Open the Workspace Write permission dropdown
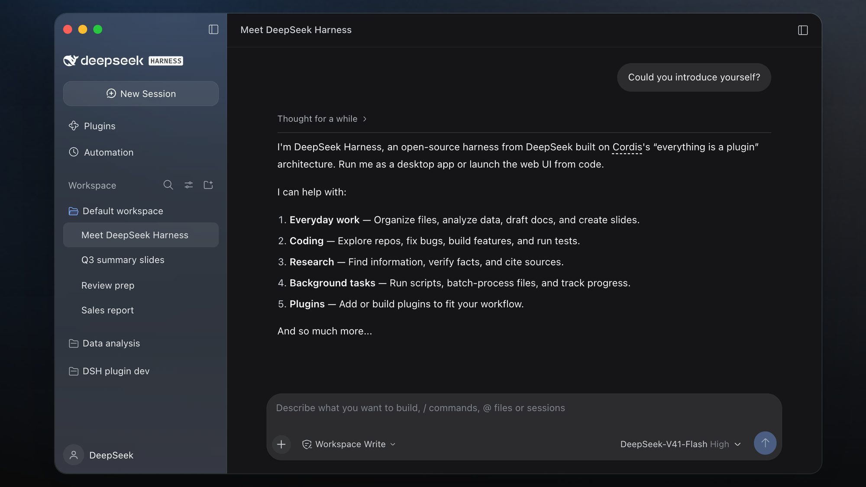This screenshot has height=487, width=866. pyautogui.click(x=349, y=444)
